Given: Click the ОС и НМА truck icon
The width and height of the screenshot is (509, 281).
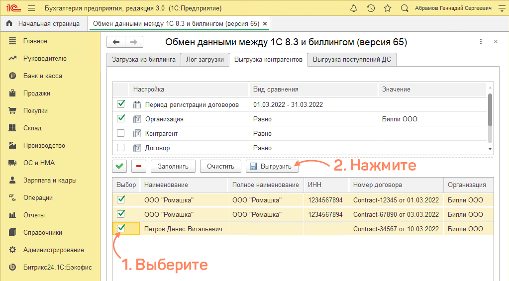Looking at the screenshot, I should coord(12,163).
